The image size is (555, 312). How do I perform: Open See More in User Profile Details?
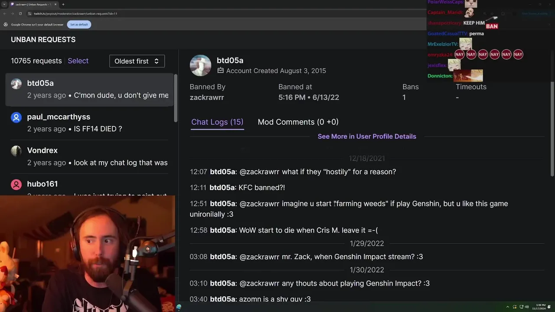367,136
